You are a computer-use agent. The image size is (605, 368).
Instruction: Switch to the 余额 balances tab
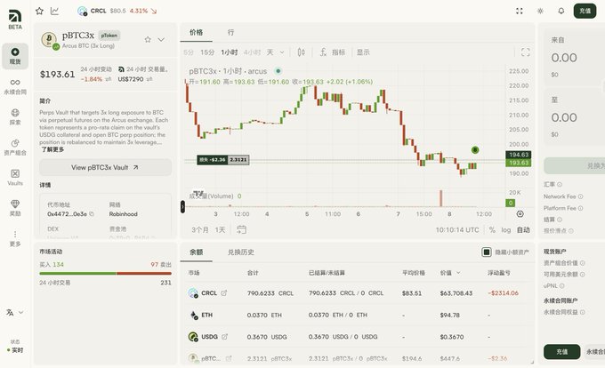click(x=196, y=252)
